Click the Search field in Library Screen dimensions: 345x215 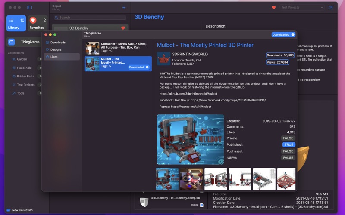[x=90, y=18]
